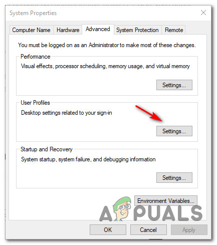Click User Profiles Settings button

pos(174,131)
